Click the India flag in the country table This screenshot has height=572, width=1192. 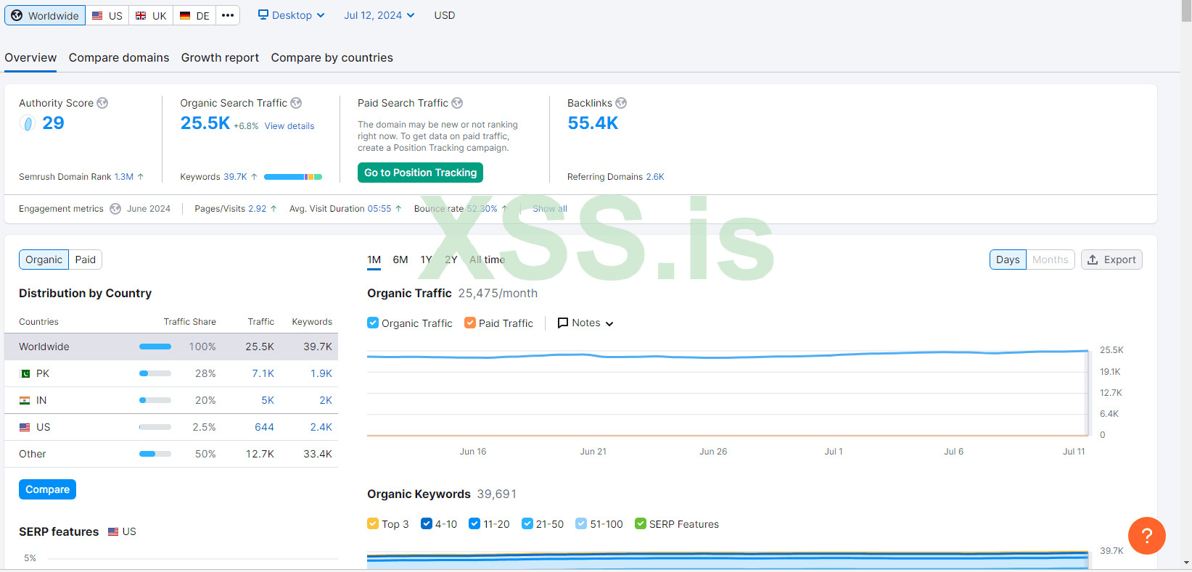coord(25,400)
